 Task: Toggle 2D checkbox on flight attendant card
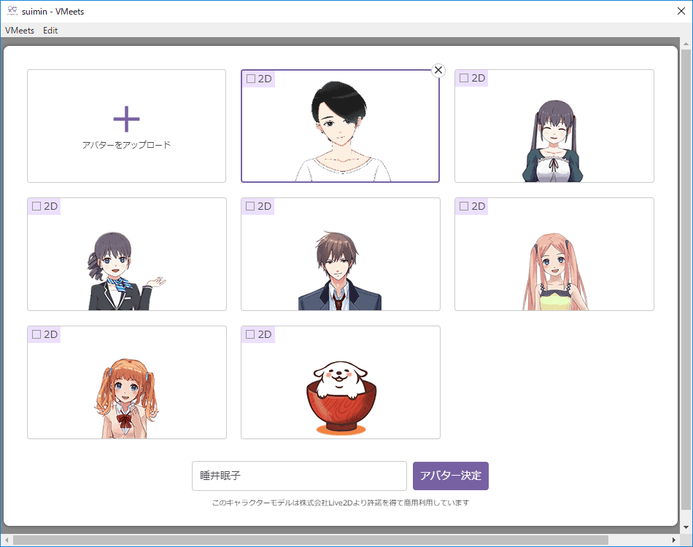[37, 206]
